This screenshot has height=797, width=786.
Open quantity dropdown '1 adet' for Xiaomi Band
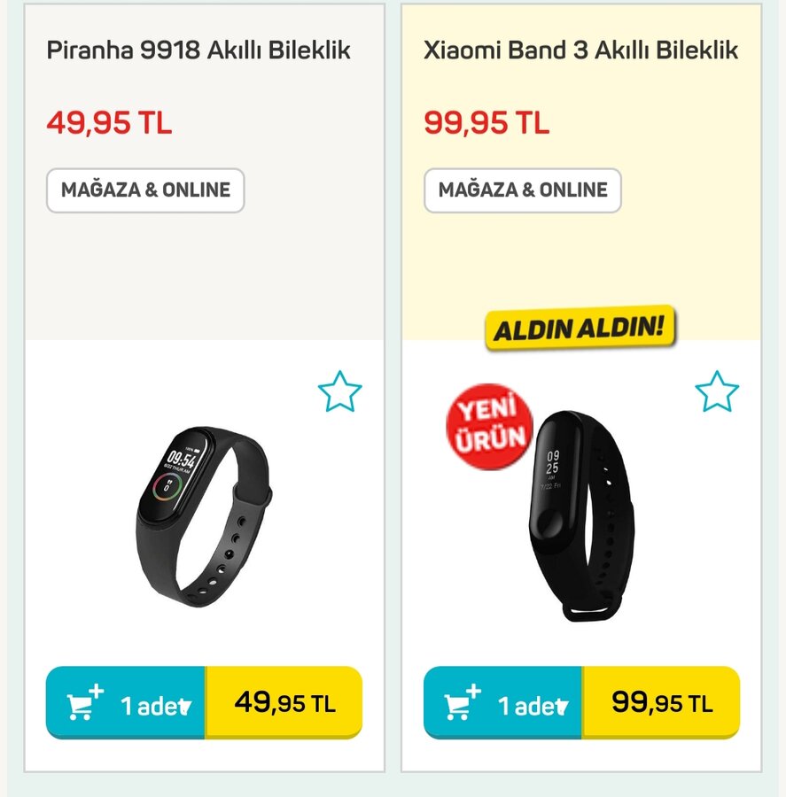click(533, 706)
